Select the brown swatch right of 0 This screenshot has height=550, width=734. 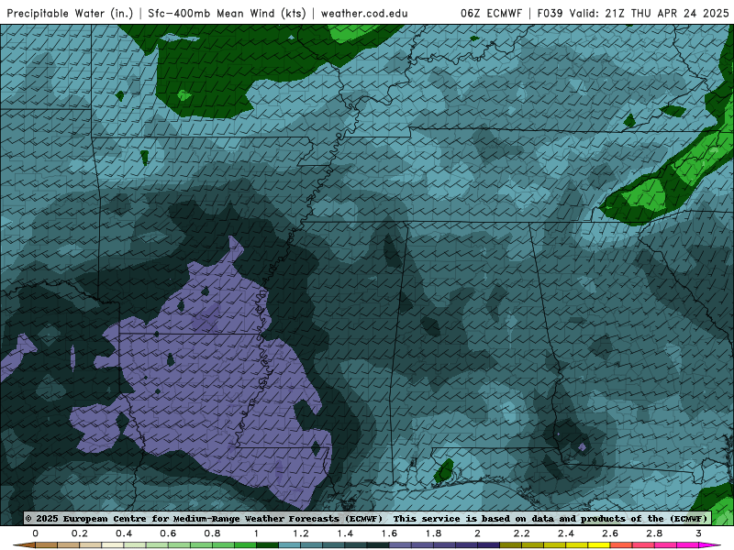tap(47, 545)
